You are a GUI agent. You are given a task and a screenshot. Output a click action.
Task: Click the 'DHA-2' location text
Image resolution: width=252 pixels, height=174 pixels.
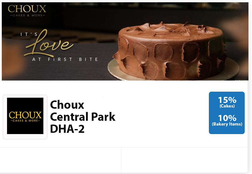click(x=67, y=129)
